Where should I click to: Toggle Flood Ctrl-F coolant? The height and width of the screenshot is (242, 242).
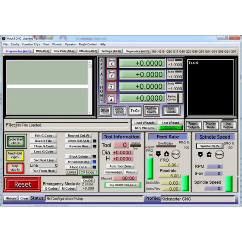(79, 167)
